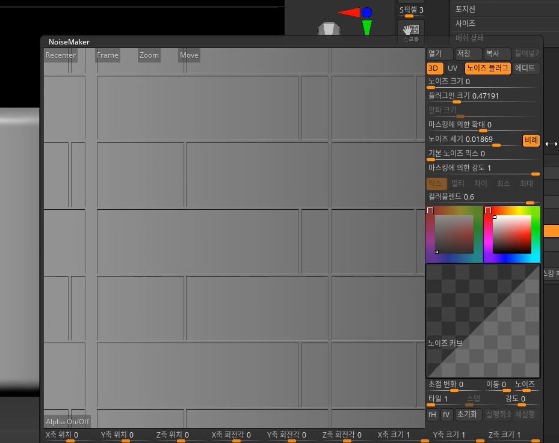Click the left color picker corner swatch
559x443 pixels.
coord(430,210)
